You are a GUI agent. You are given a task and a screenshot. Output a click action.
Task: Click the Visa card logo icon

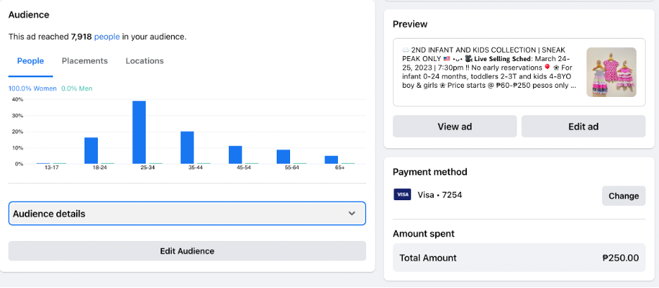402,195
